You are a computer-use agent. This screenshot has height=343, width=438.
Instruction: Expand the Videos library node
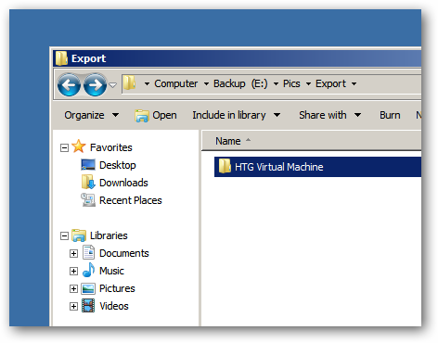[73, 307]
